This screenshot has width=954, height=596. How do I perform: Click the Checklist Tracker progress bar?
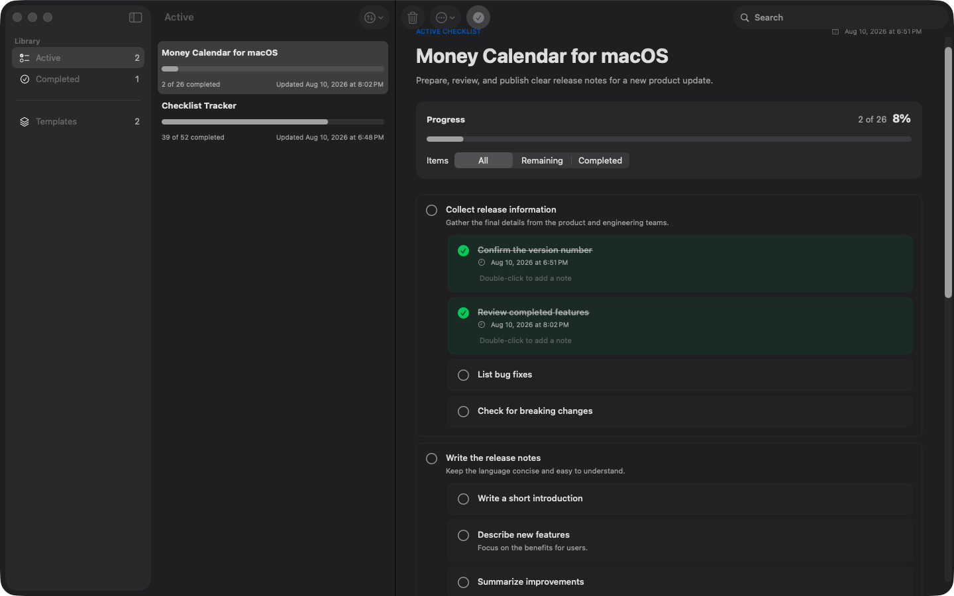tap(273, 122)
